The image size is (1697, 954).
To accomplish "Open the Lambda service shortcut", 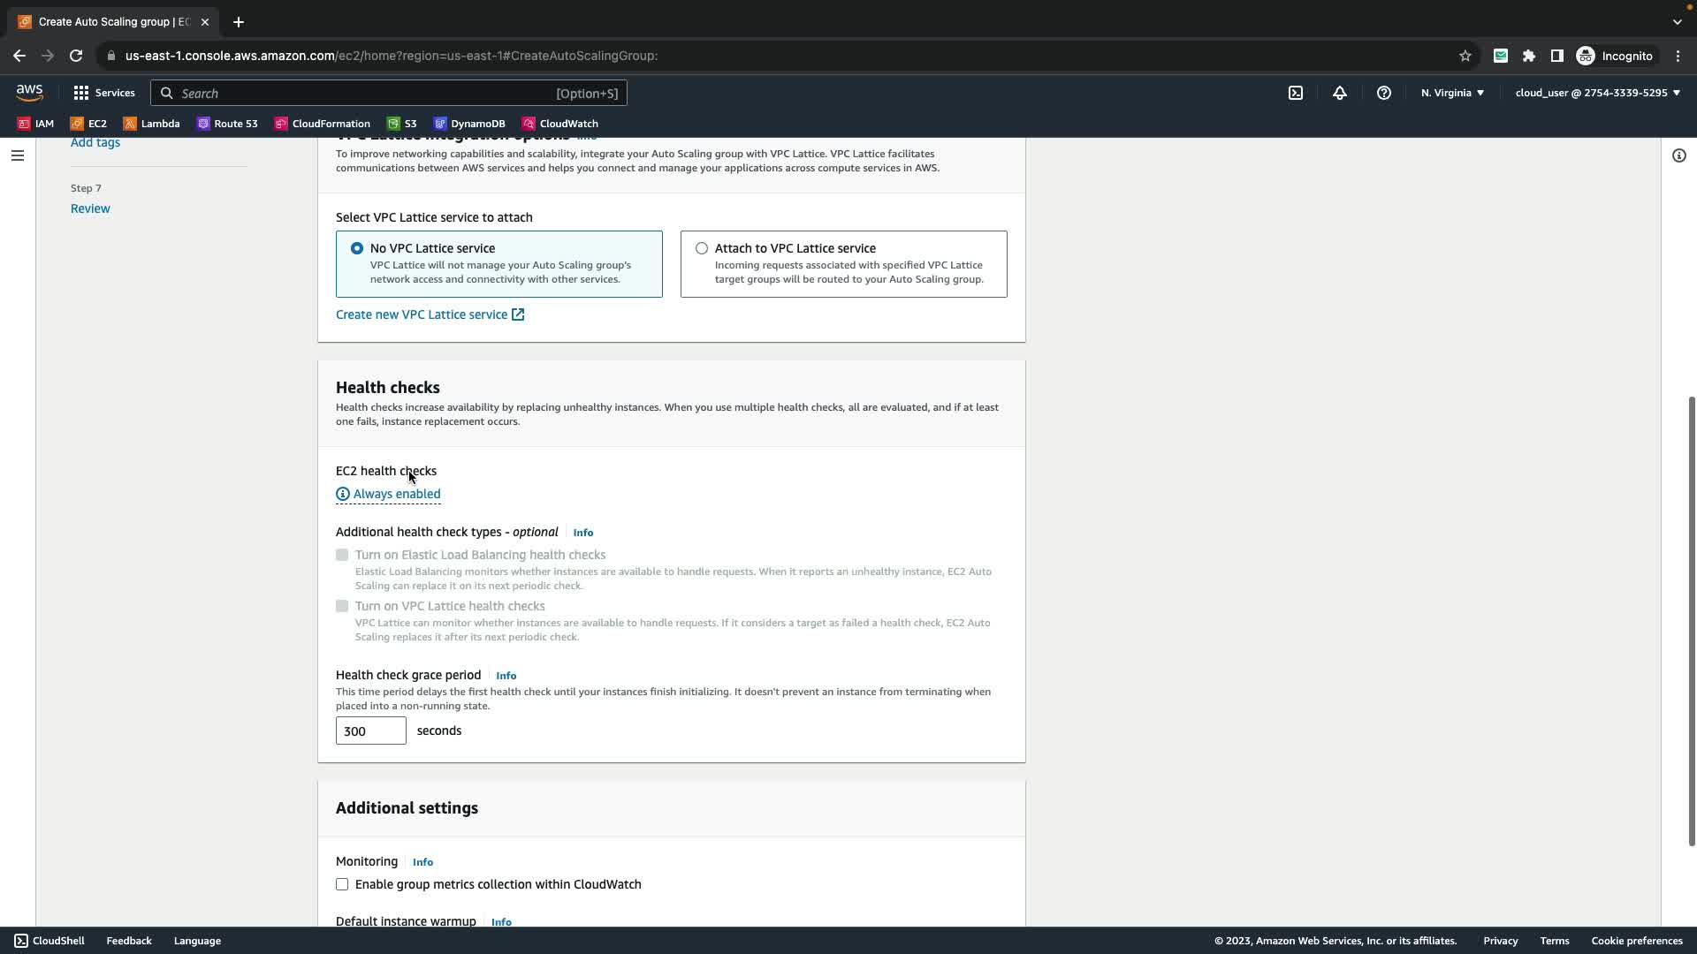I will [151, 124].
